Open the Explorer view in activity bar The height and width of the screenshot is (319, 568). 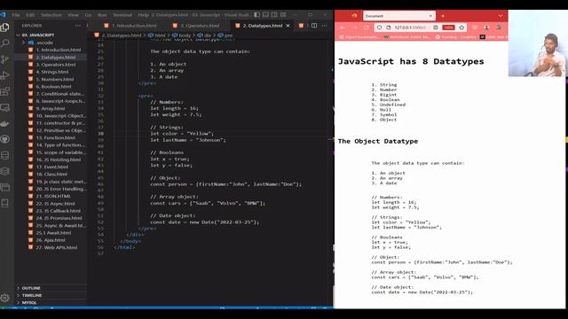tap(5, 27)
